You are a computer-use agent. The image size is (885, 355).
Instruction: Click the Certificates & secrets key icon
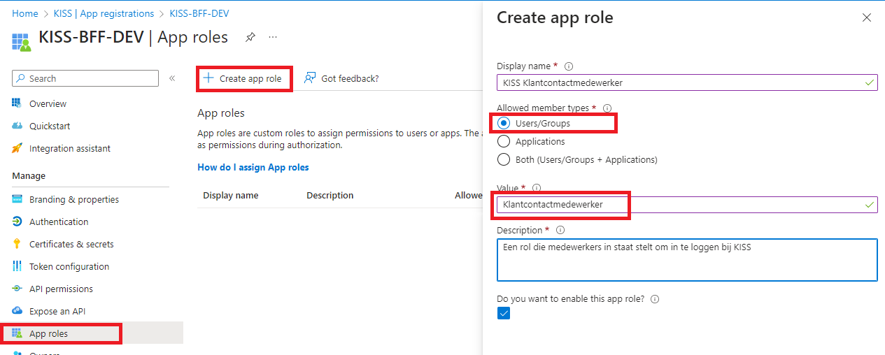17,244
